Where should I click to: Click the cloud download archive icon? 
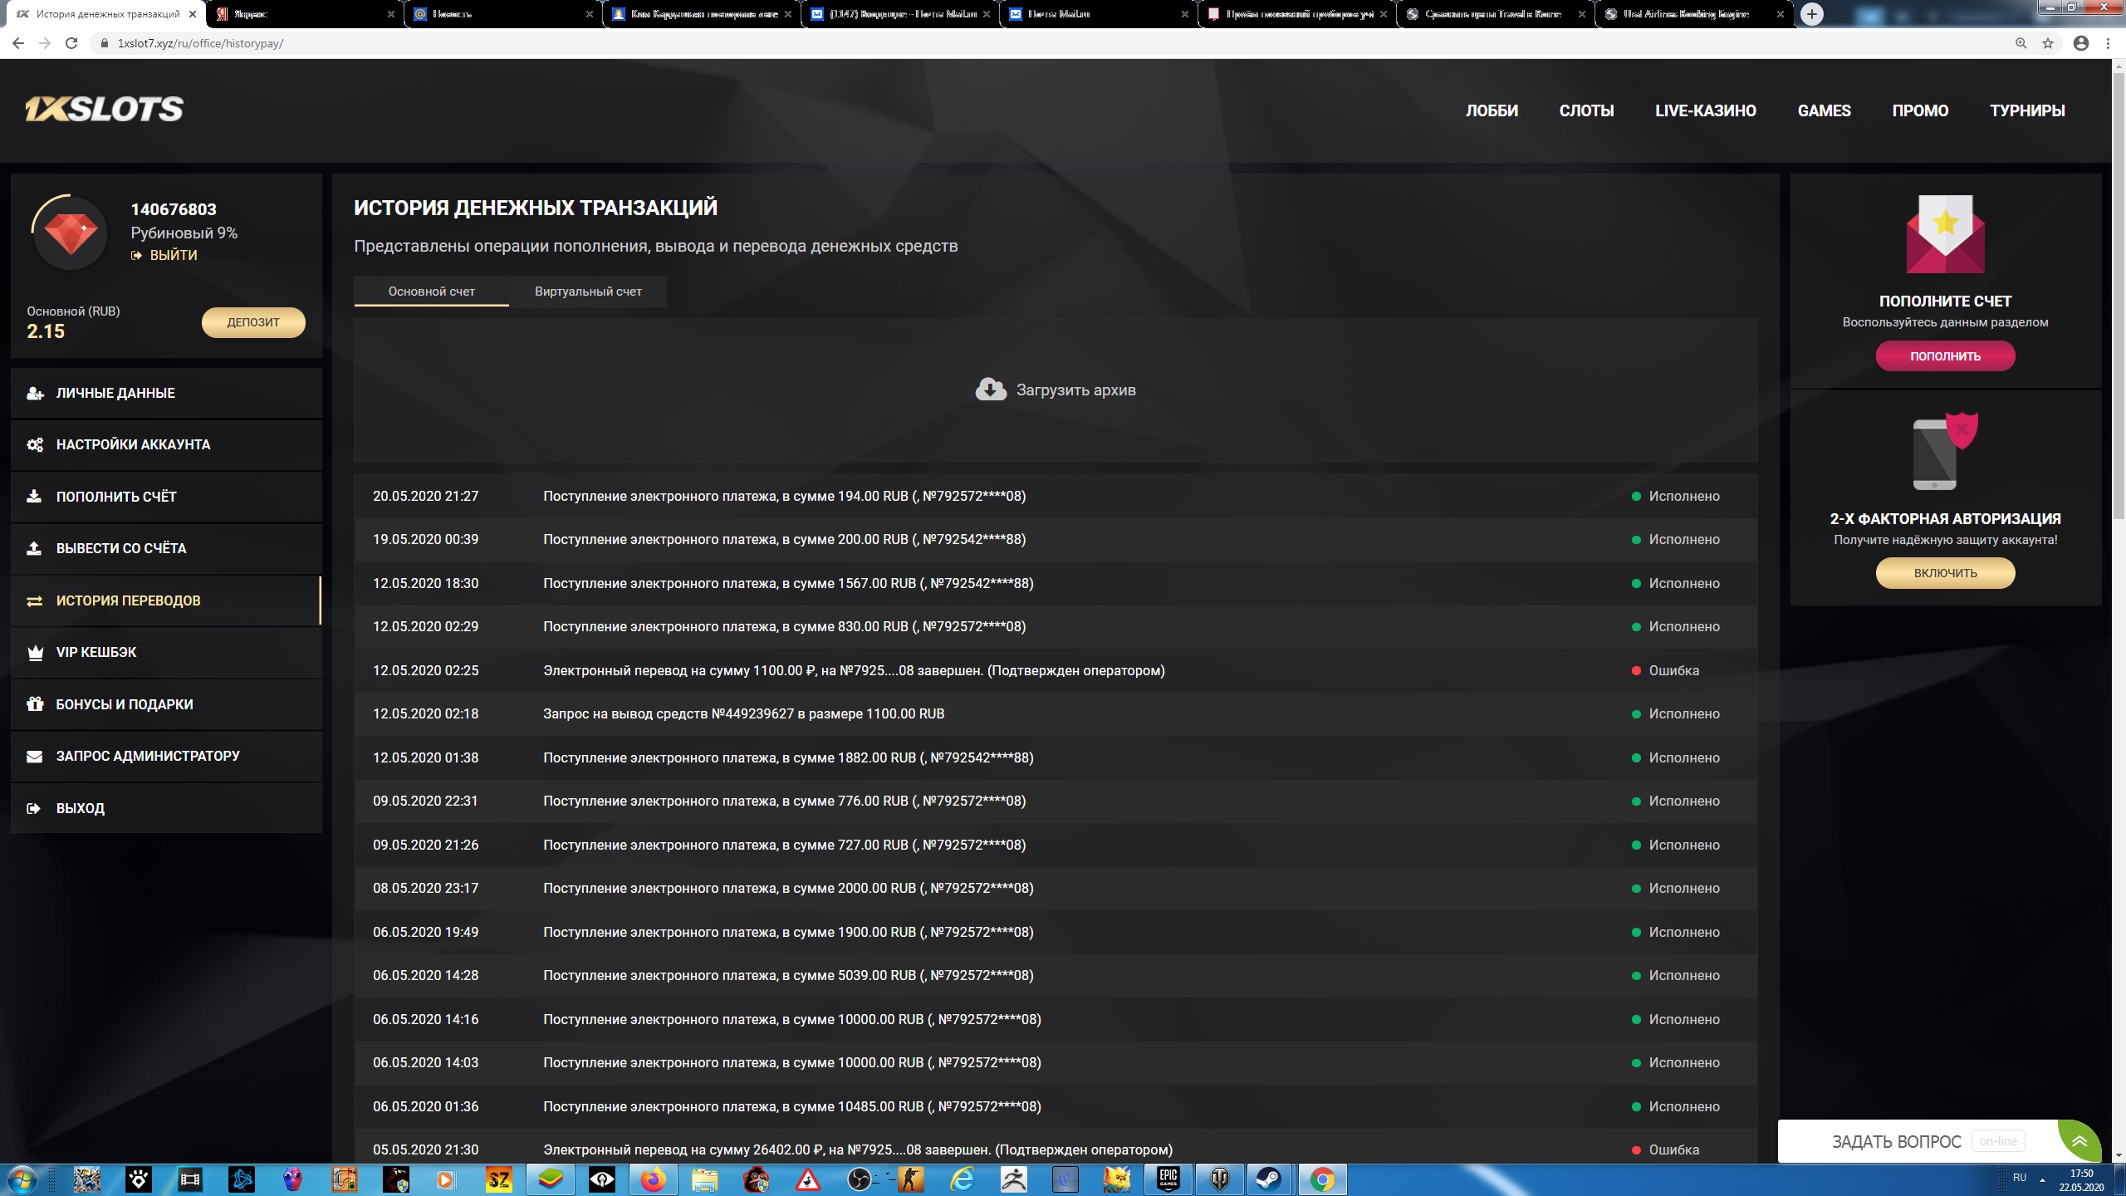[990, 390]
